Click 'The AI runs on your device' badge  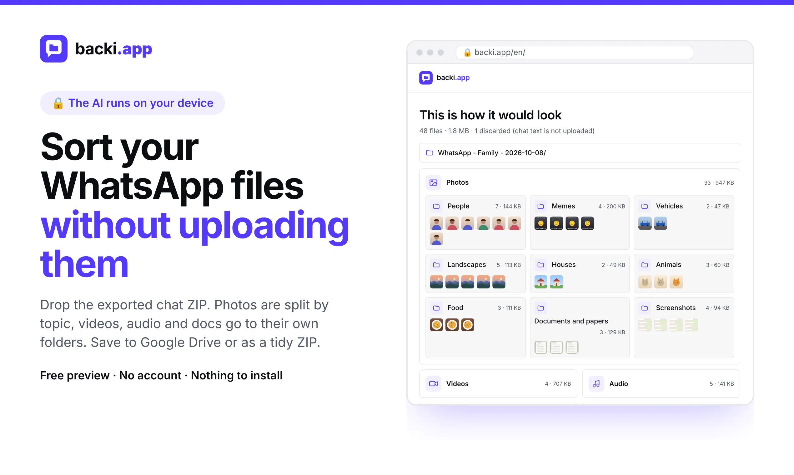[x=133, y=103]
